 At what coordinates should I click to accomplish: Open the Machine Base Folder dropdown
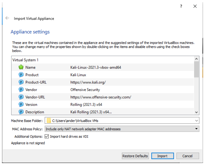(x=196, y=121)
